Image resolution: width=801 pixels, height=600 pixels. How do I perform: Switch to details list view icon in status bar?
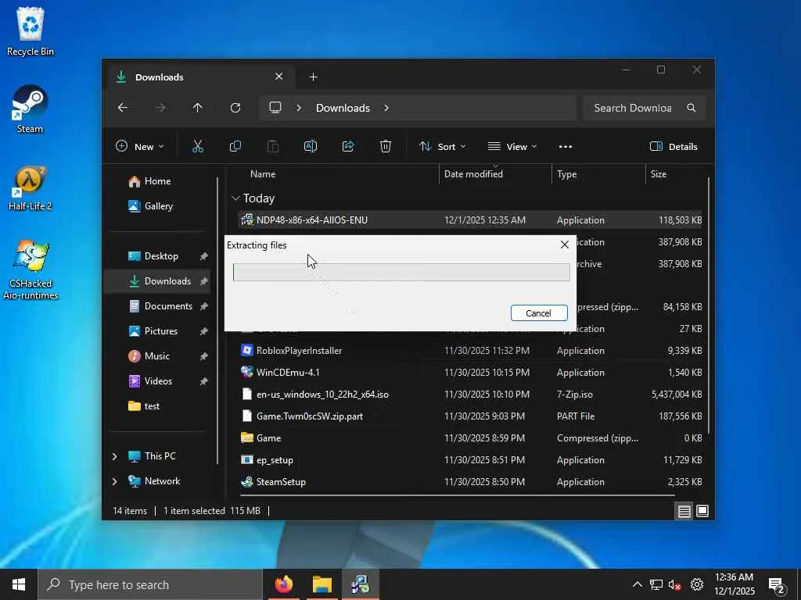pos(684,511)
